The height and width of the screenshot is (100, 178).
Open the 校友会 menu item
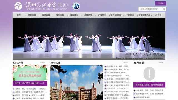(158, 15)
